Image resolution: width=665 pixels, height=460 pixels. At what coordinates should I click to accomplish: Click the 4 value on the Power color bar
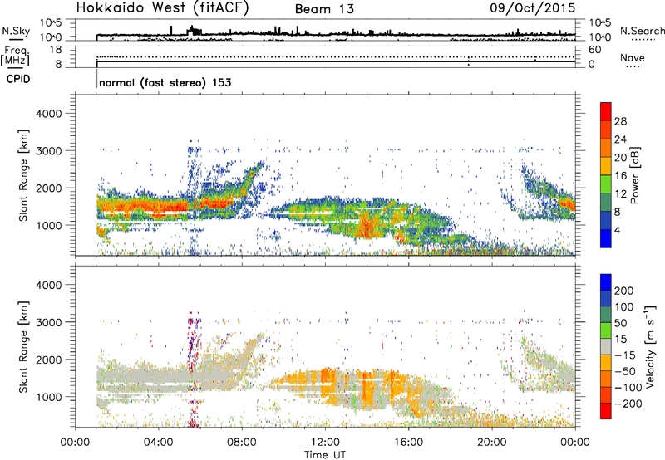pos(617,230)
